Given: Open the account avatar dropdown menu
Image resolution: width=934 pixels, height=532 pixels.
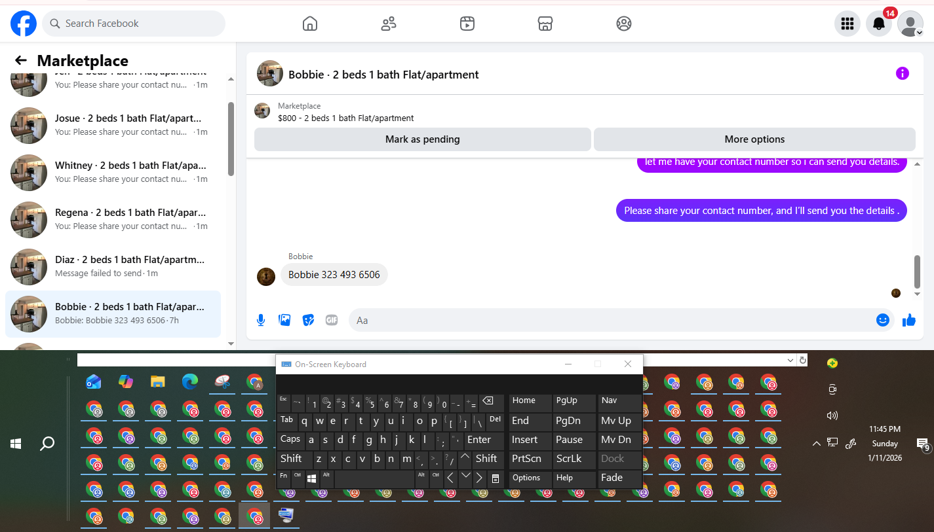Looking at the screenshot, I should [x=910, y=24].
